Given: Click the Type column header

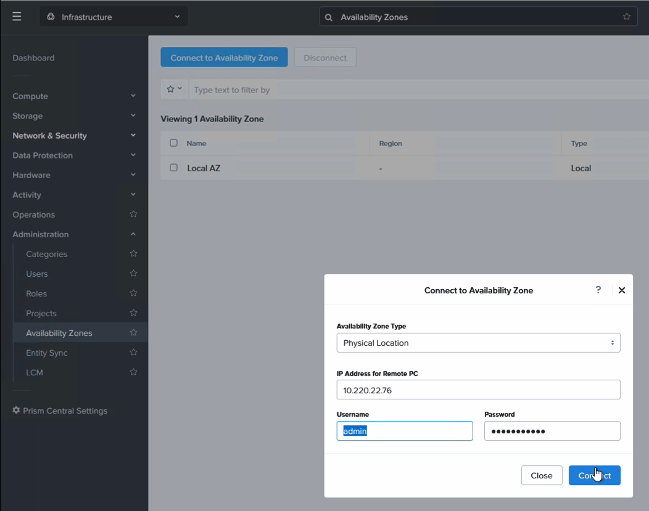Looking at the screenshot, I should pyautogui.click(x=579, y=144).
